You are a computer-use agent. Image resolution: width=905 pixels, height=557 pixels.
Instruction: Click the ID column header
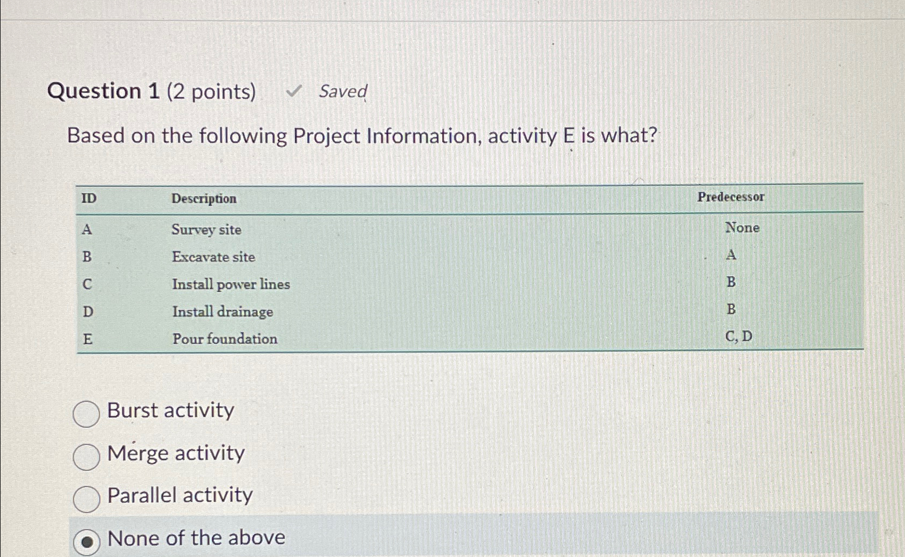tap(88, 198)
